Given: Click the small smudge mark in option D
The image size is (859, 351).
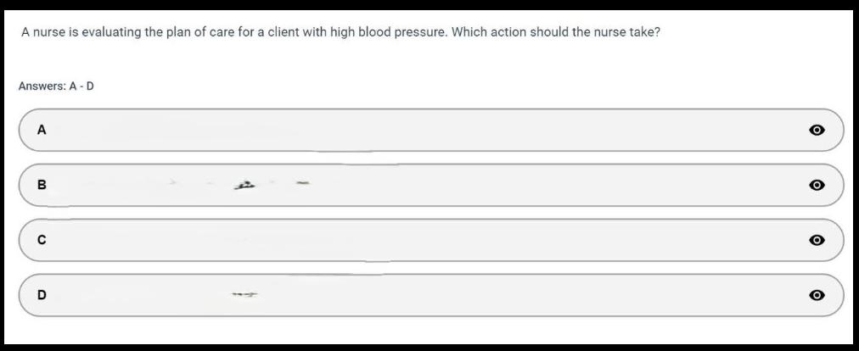Looking at the screenshot, I should click(x=244, y=295).
